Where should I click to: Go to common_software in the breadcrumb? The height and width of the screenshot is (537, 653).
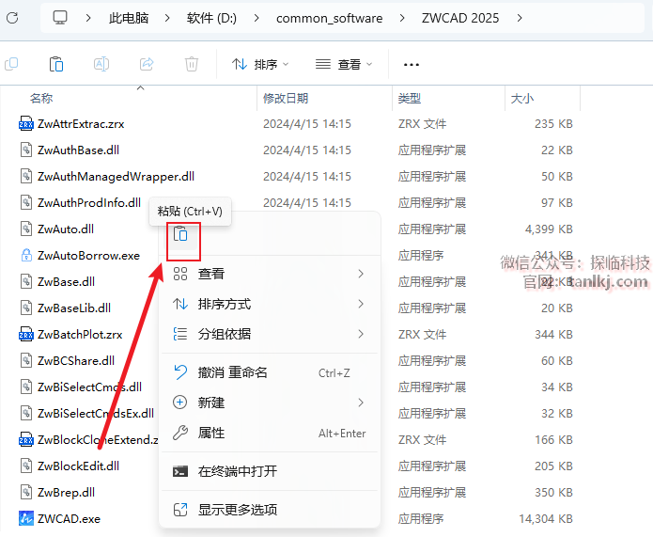pos(330,18)
